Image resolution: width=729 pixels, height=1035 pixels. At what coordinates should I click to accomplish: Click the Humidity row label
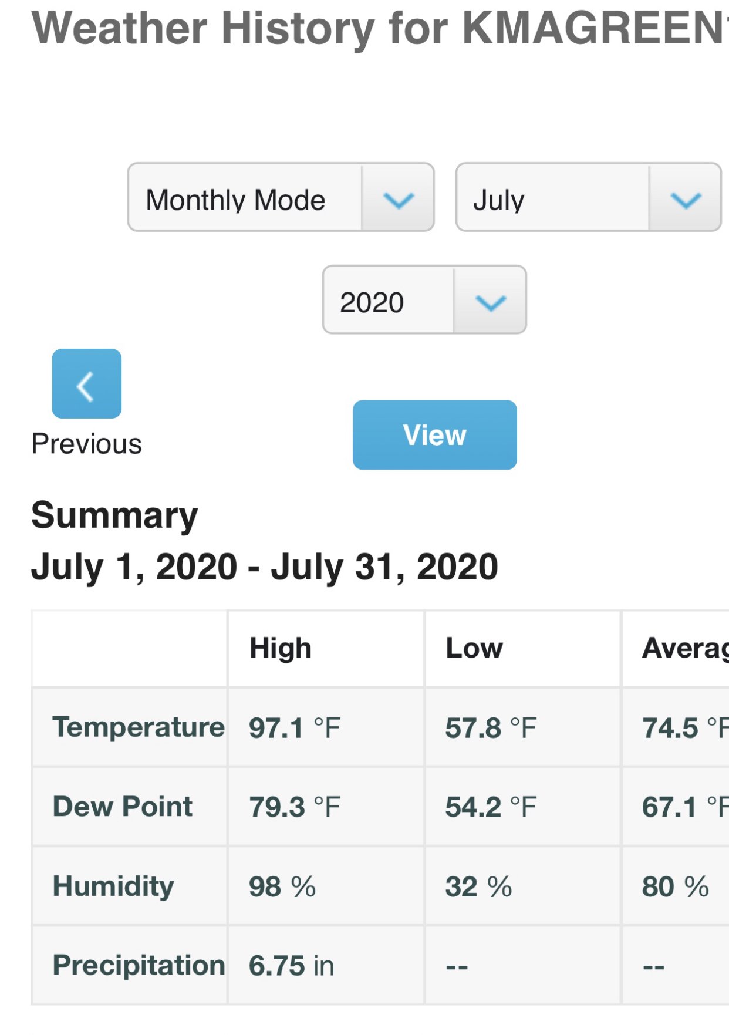(x=113, y=886)
